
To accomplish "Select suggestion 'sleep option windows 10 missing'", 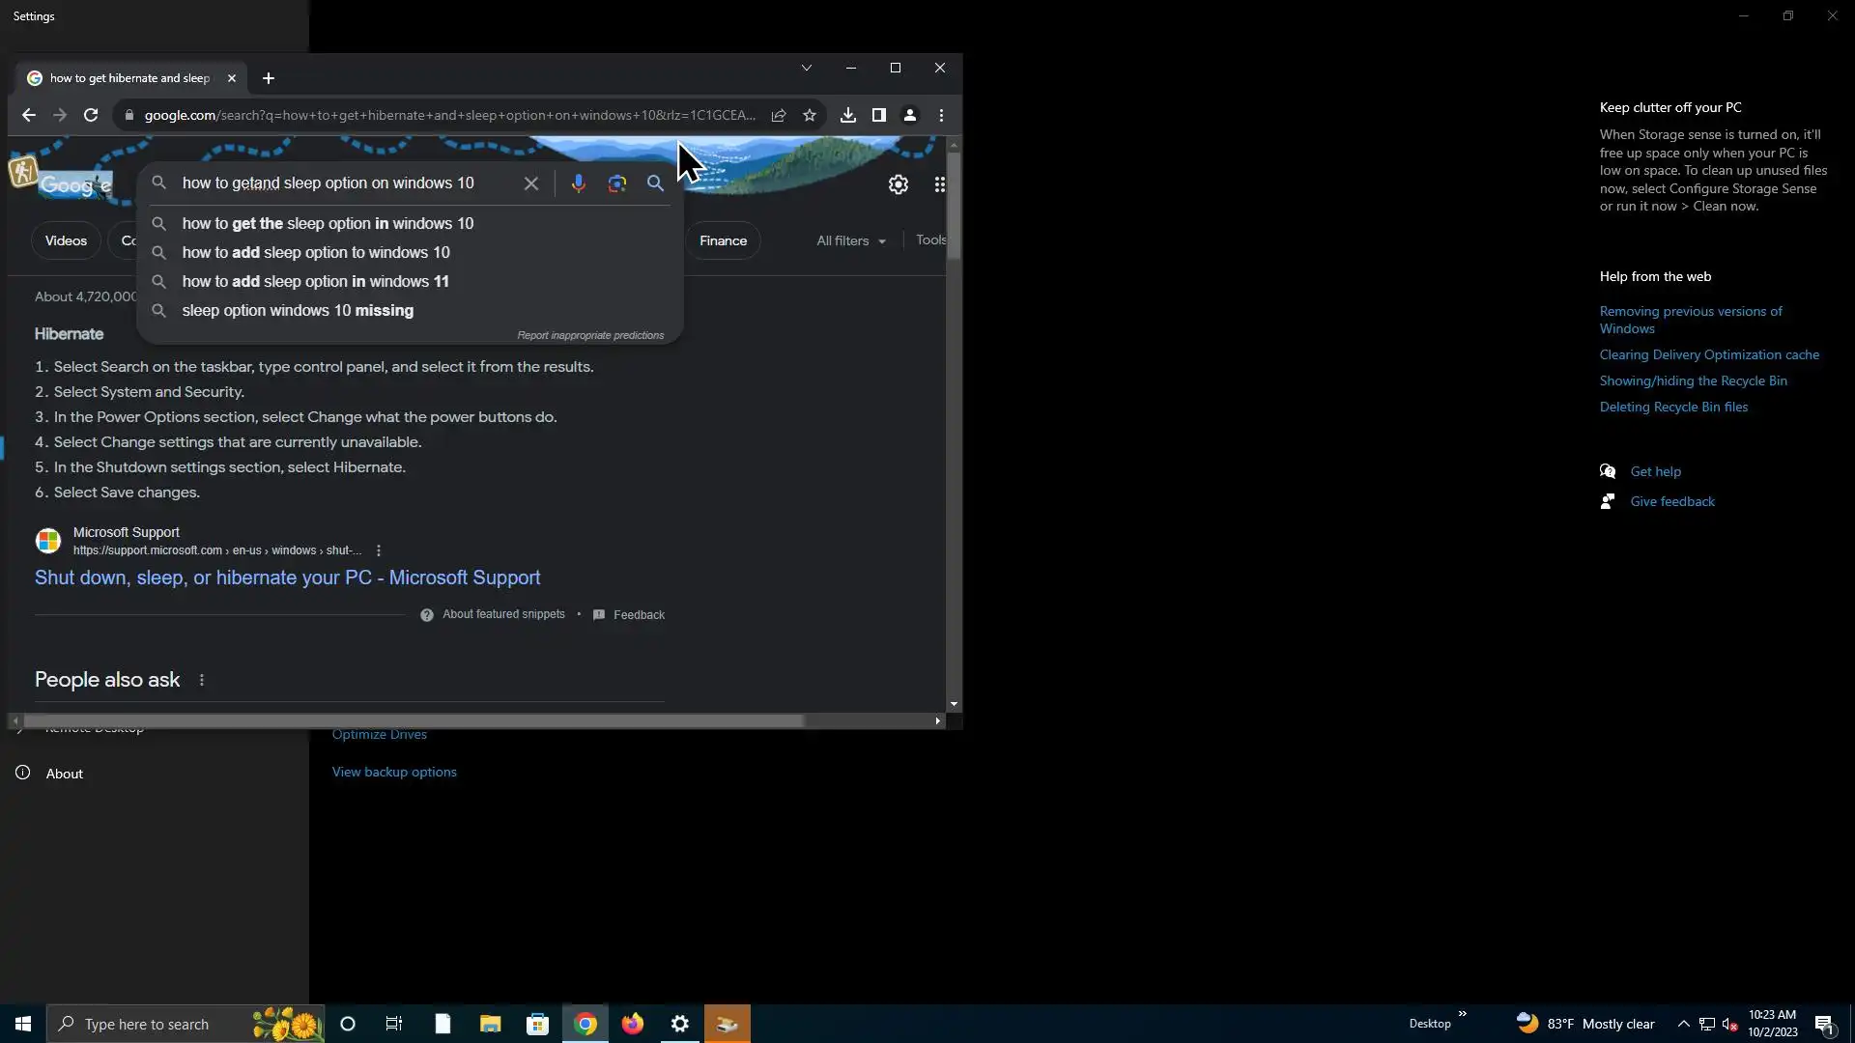I will click(298, 310).
